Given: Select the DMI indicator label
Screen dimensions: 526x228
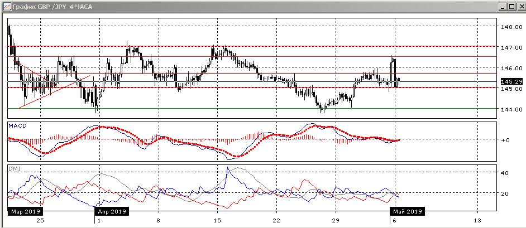Looking at the screenshot, I should (x=13, y=168).
